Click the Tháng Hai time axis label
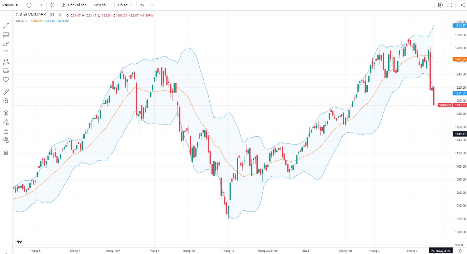 pos(345,251)
